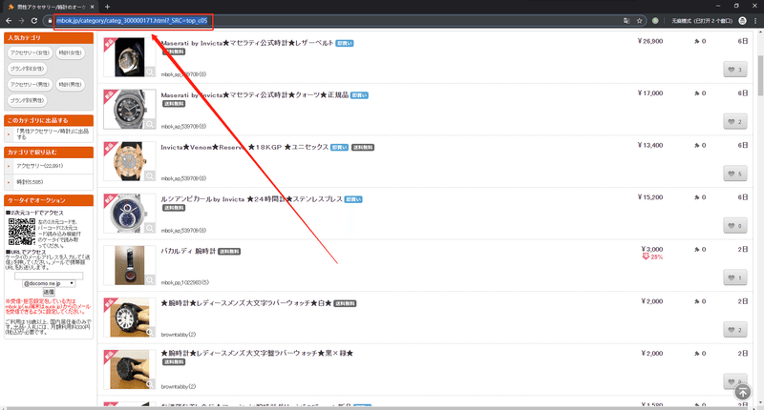Click magnifier on バカルディ 腕時計 thumbnail
764x410 pixels.
(x=150, y=280)
